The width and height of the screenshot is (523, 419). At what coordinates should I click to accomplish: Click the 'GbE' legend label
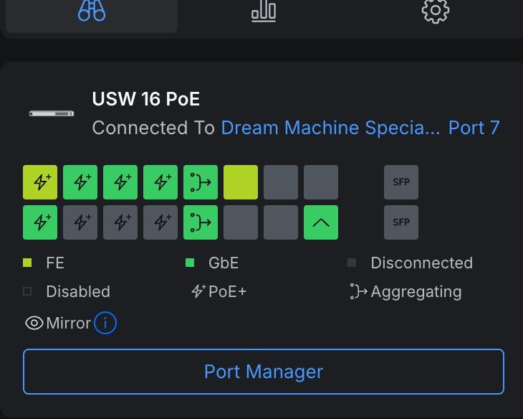point(224,263)
